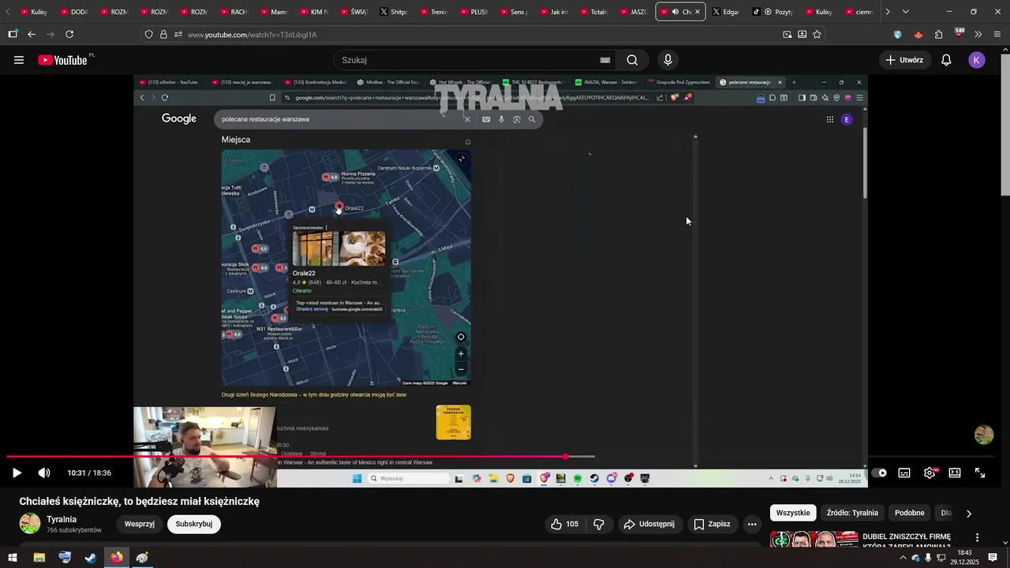This screenshot has height=568, width=1010.
Task: Bookmark this page with star icon
Action: click(x=817, y=35)
